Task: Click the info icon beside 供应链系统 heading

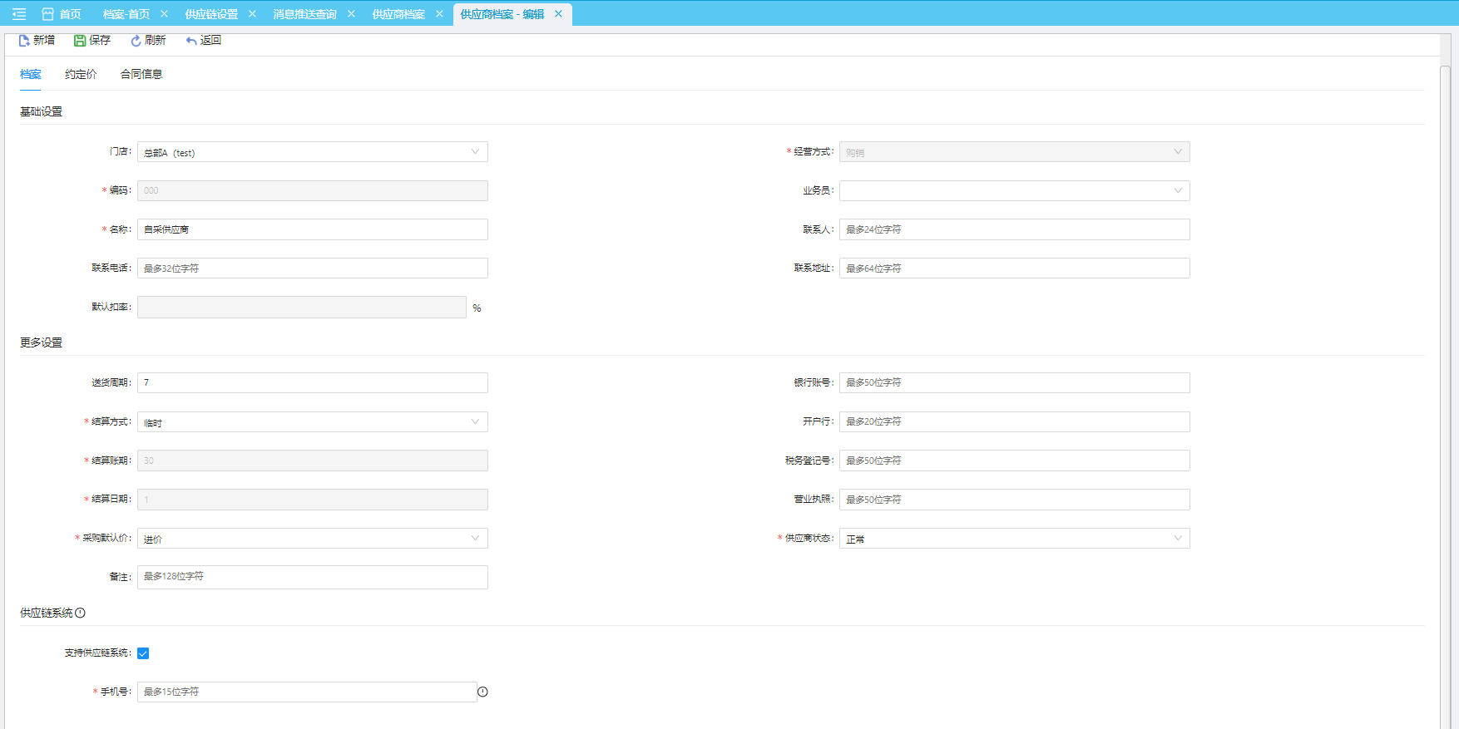Action: pos(81,613)
